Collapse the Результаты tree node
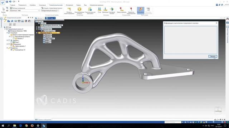The height and width of the screenshot is (128, 229). 7,48
